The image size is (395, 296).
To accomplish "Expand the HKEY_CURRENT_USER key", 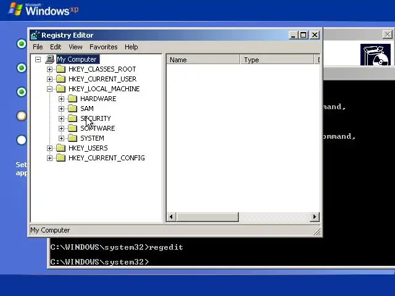I will [49, 79].
